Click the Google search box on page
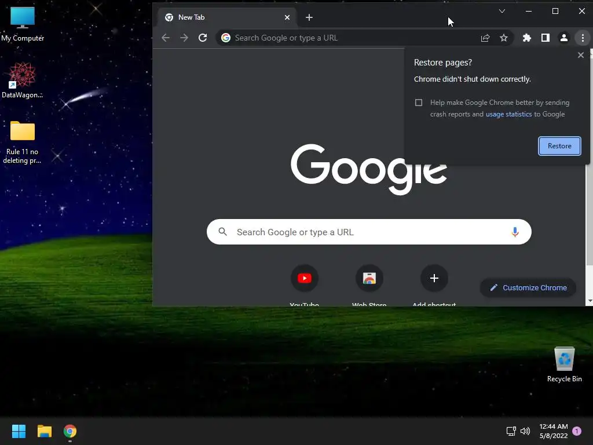Viewport: 593px width, 445px height. tap(369, 232)
